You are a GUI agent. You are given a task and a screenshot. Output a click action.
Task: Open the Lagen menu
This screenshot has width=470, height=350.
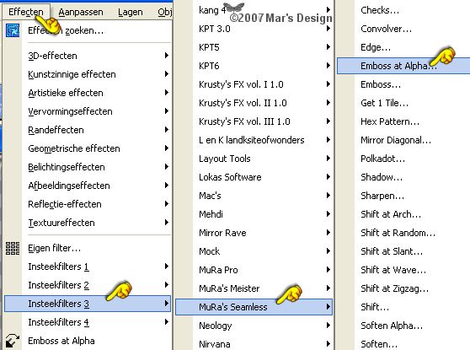(131, 12)
